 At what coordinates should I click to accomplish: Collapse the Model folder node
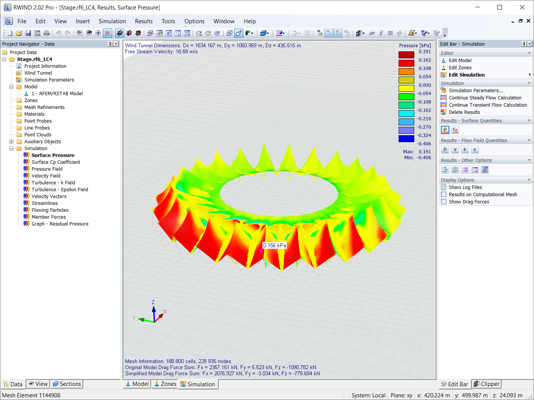tap(11, 86)
